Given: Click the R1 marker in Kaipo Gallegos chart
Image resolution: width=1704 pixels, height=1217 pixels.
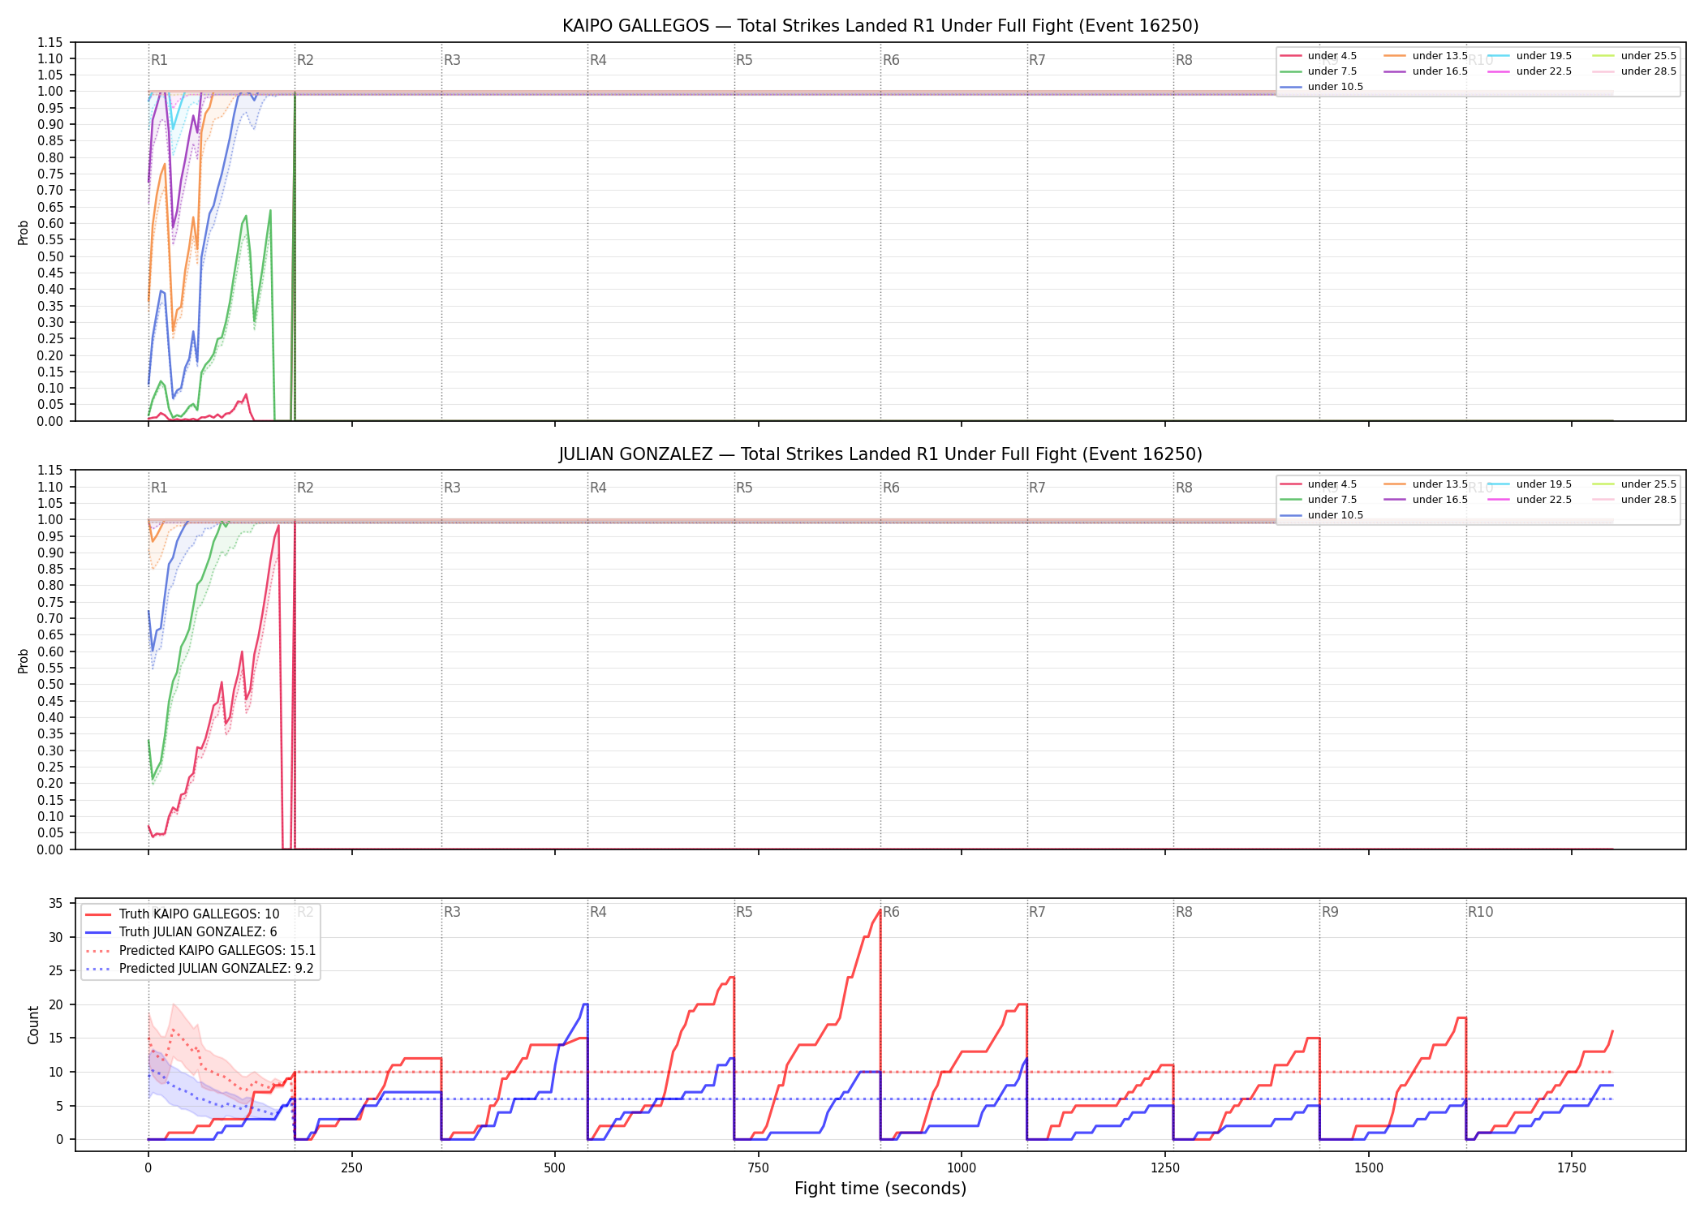Looking at the screenshot, I should click(x=159, y=60).
